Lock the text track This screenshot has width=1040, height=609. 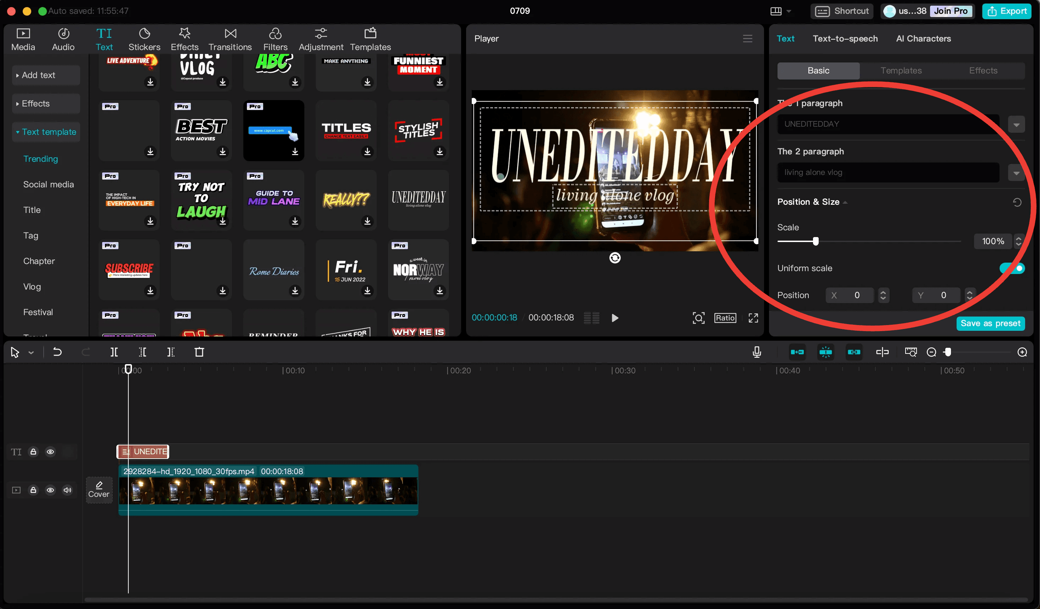point(33,451)
